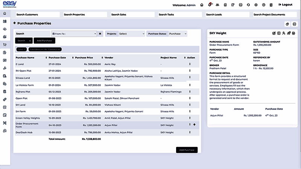The image size is (301, 169).
Task: Open the users group icon in header
Action: point(217,5)
